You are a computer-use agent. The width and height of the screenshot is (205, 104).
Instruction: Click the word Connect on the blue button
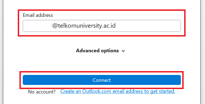(102, 80)
